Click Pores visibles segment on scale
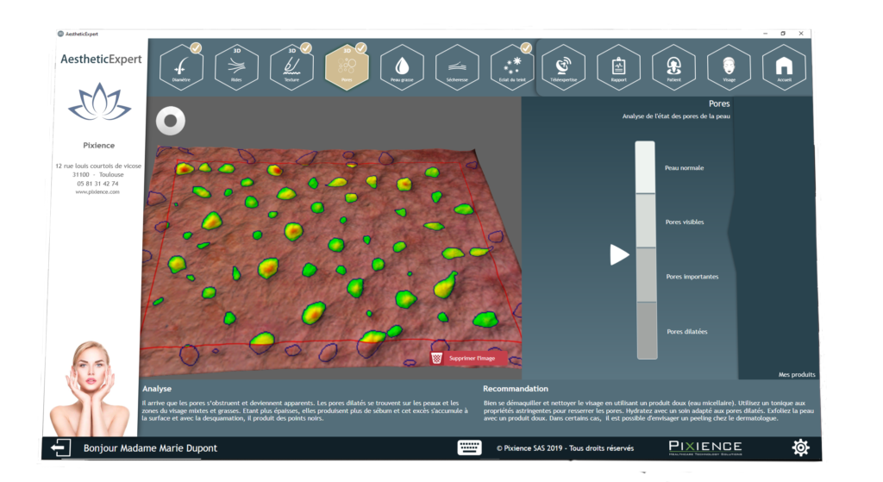Viewport: 883px width, 482px height. point(646,222)
